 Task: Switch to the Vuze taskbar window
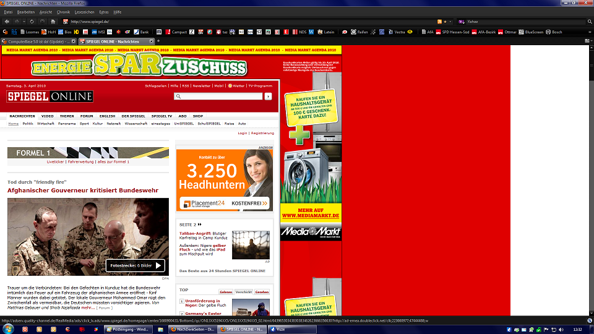pyautogui.click(x=292, y=330)
